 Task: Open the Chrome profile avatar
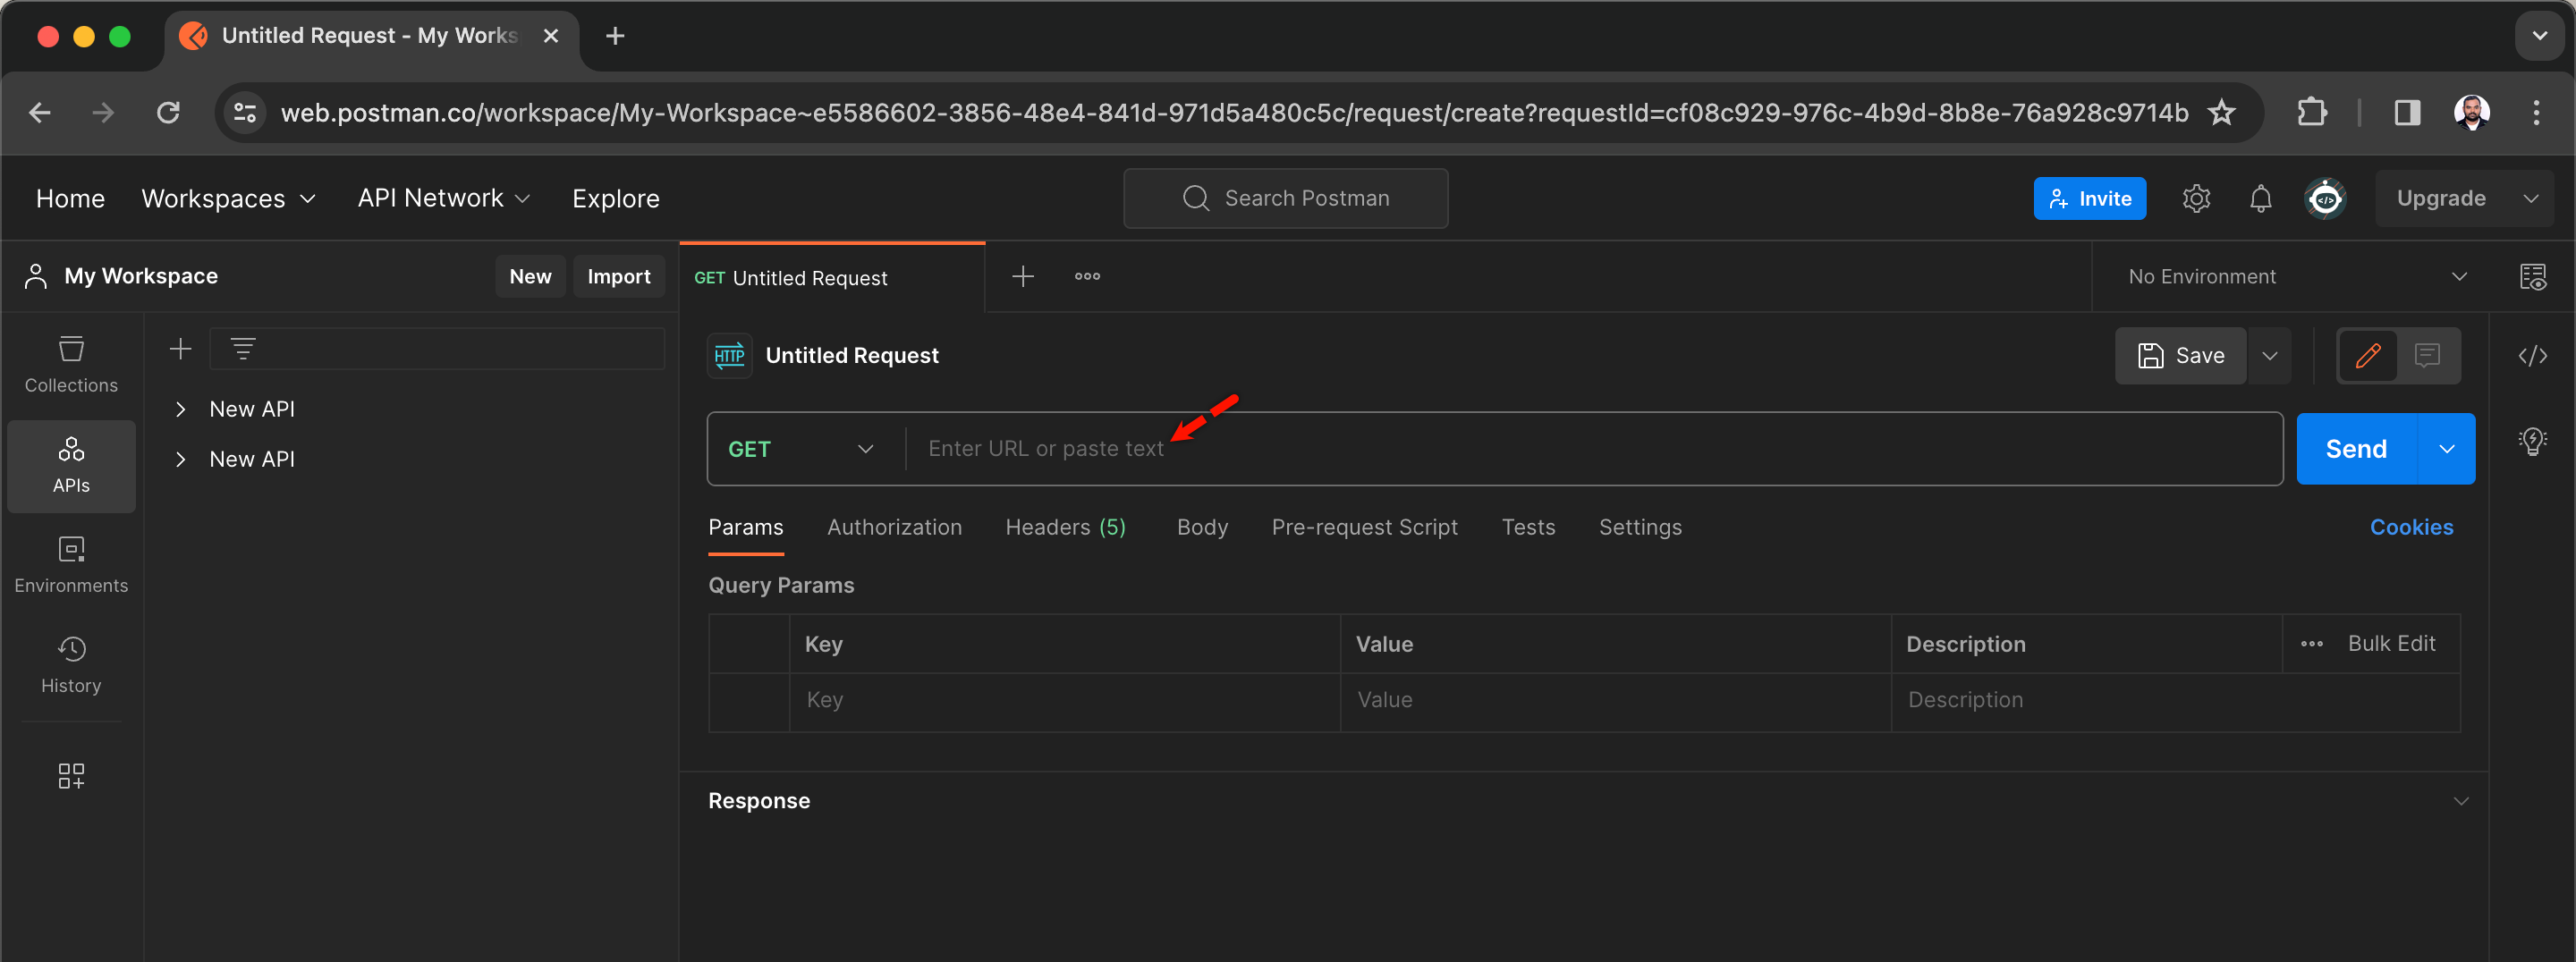point(2471,112)
